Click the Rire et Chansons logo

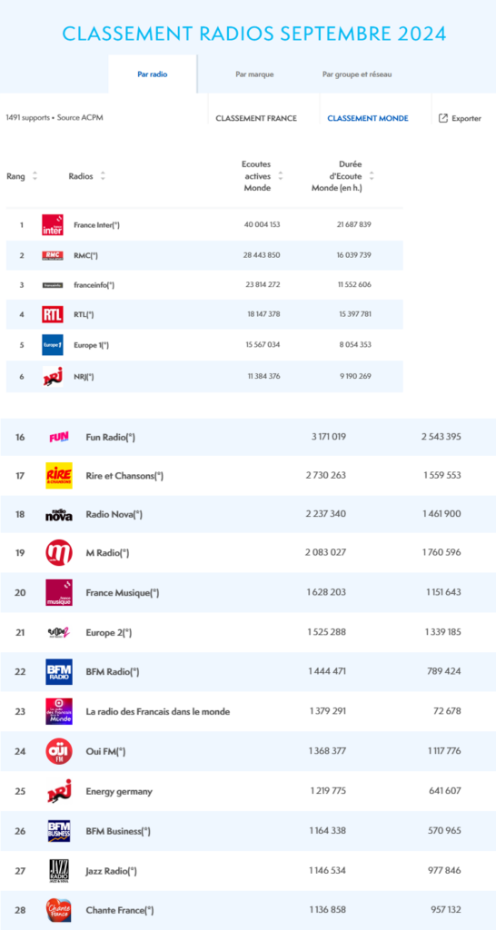(x=59, y=475)
